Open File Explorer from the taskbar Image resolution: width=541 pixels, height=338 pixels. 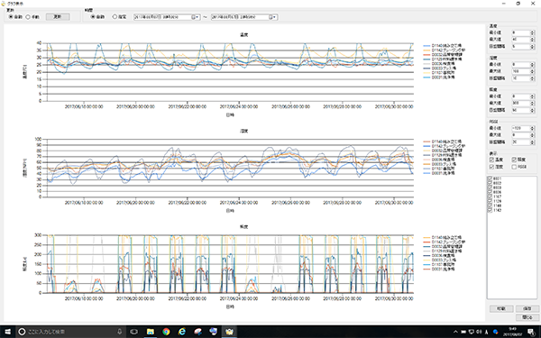click(x=150, y=332)
